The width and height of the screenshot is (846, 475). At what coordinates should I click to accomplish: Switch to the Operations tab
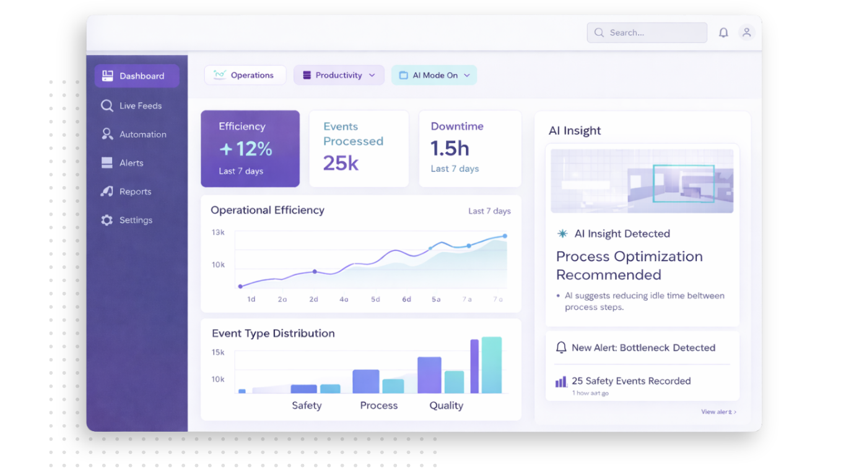[245, 75]
